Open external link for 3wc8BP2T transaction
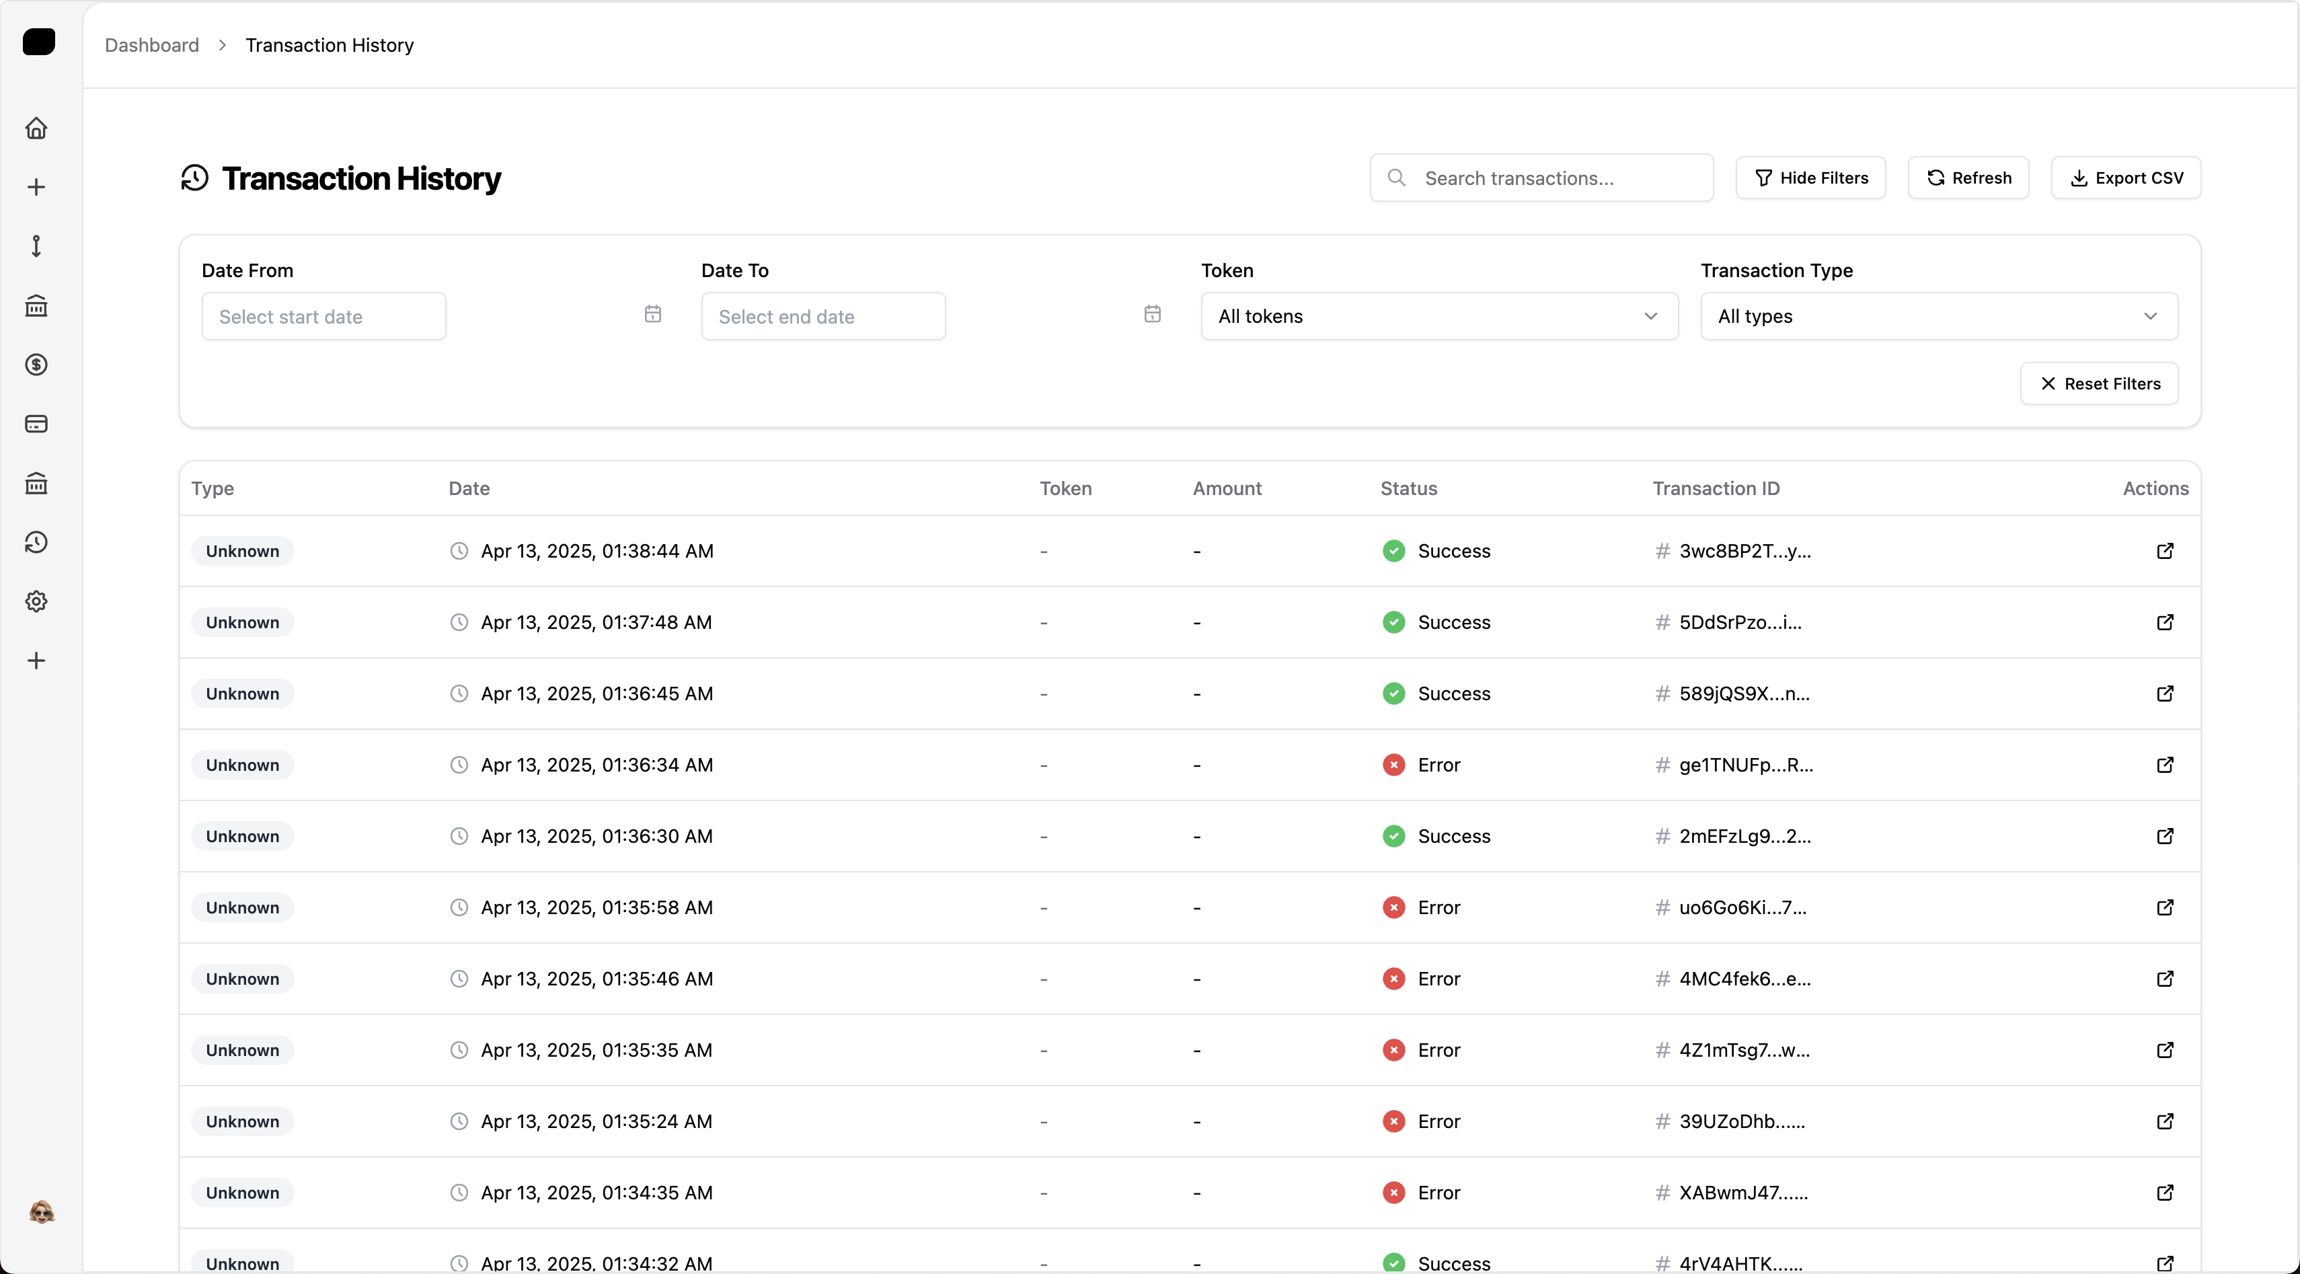 2164,551
